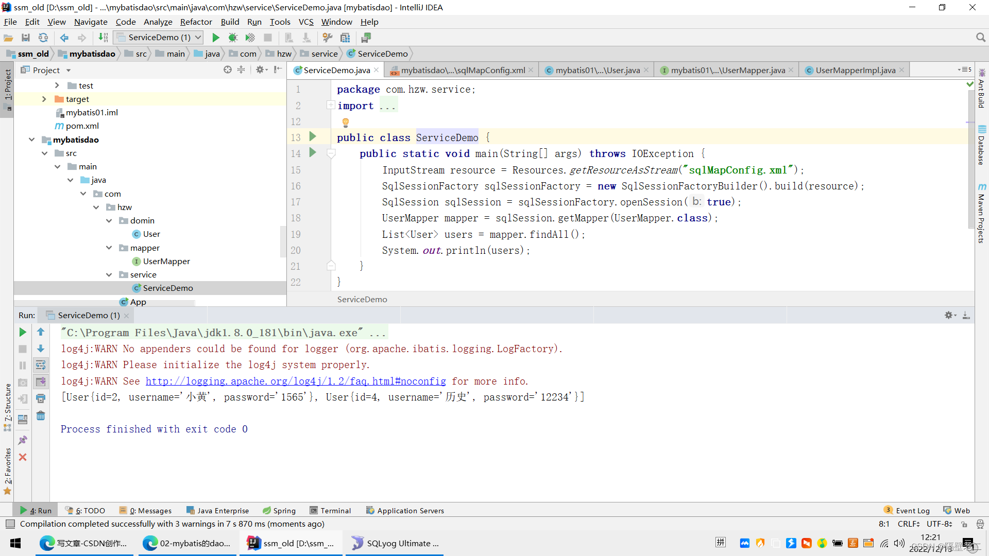
Task: Click the trash Clear All console icon
Action: point(41,415)
